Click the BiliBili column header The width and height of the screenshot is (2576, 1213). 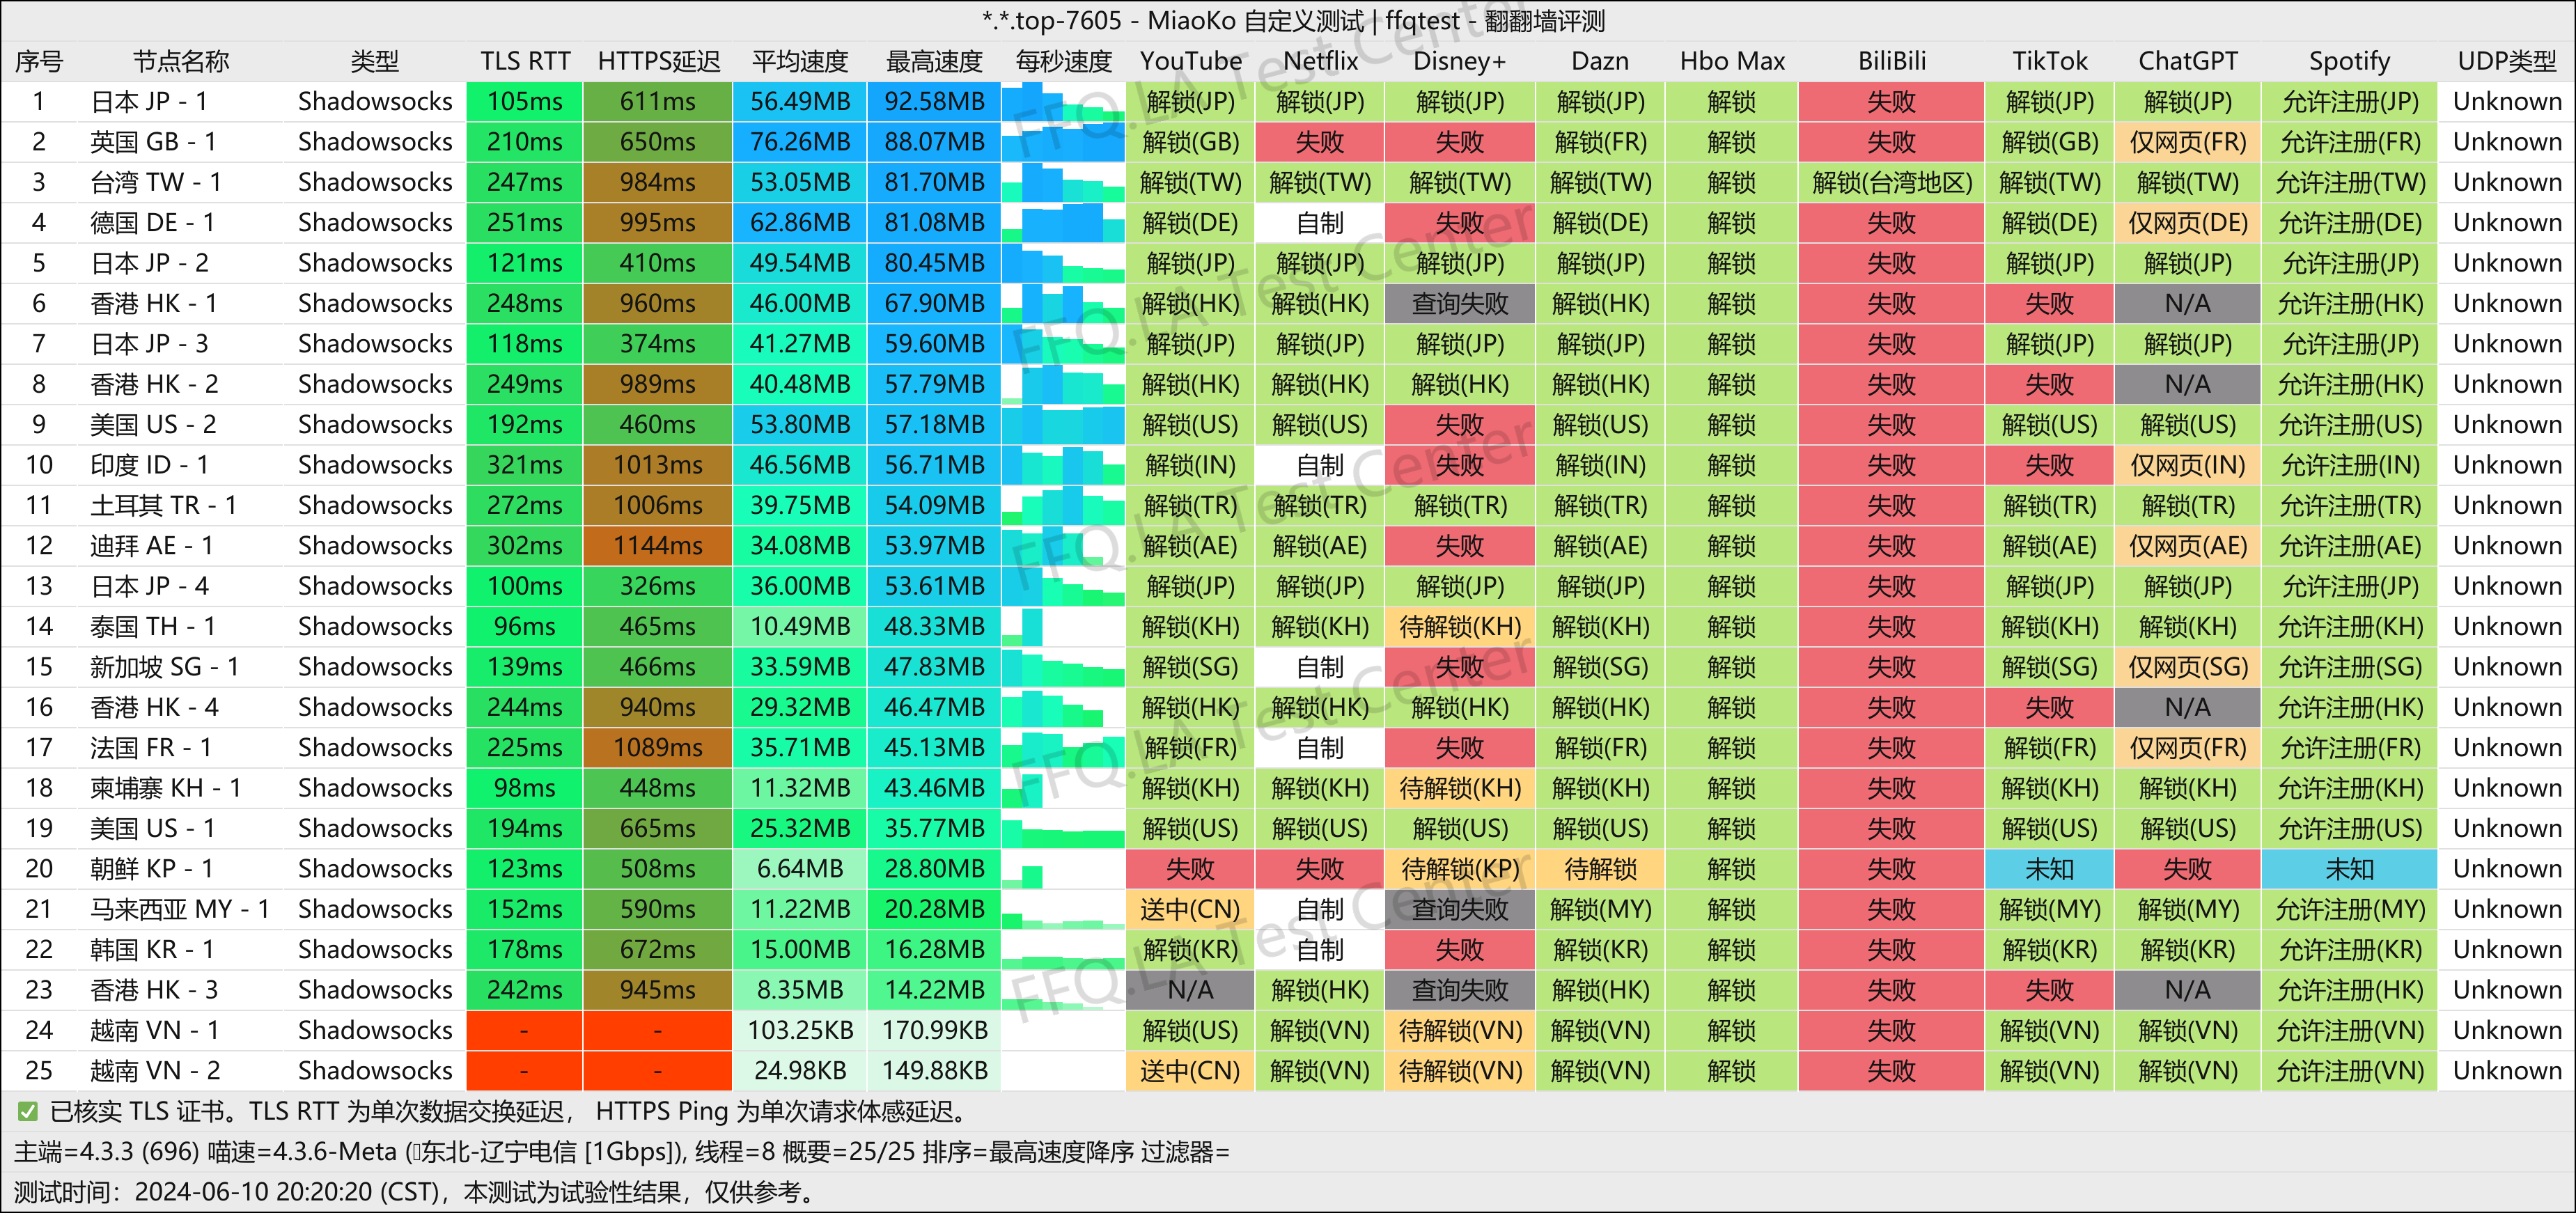[x=1892, y=61]
